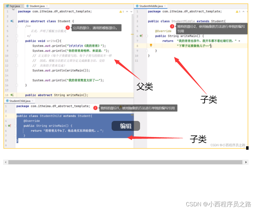
Task: Click the 编辑 button over the selected code
Action: pos(126,126)
